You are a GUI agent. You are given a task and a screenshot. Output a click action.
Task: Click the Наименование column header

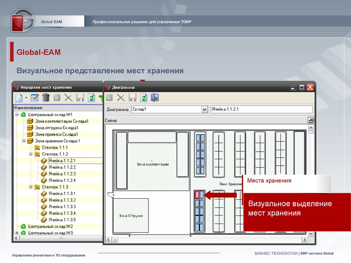tap(58, 108)
